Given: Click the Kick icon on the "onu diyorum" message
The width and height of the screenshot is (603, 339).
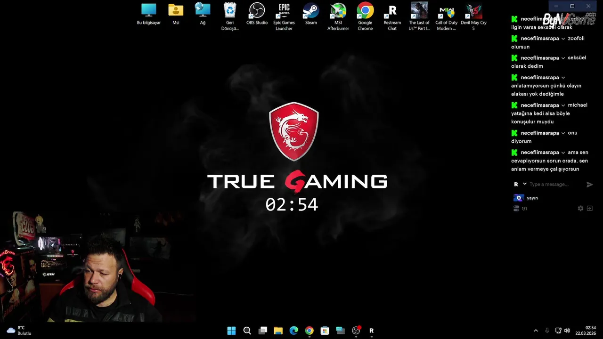Looking at the screenshot, I should coord(514,133).
